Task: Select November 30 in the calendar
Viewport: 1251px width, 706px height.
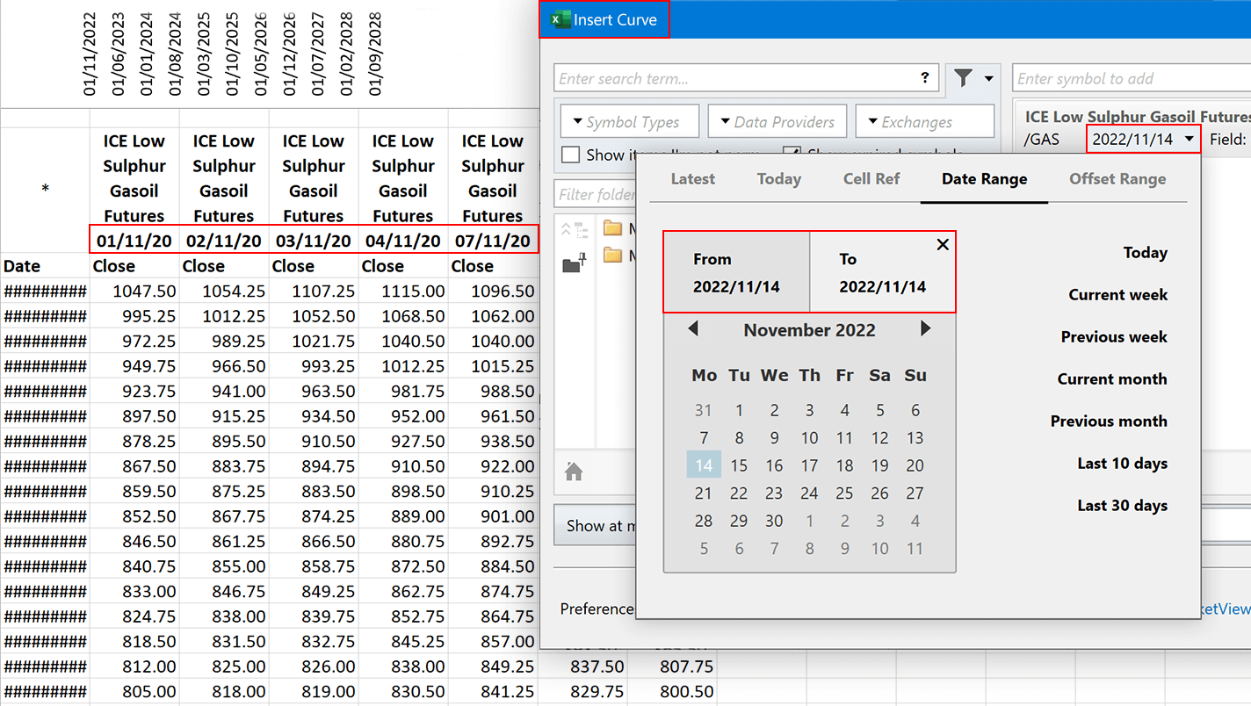Action: [x=774, y=521]
